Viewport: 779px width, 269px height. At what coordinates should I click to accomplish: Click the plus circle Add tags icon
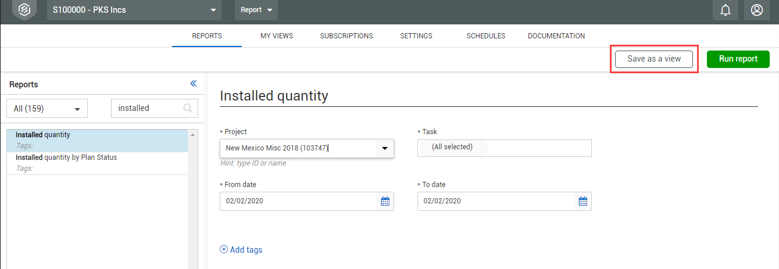tap(224, 249)
